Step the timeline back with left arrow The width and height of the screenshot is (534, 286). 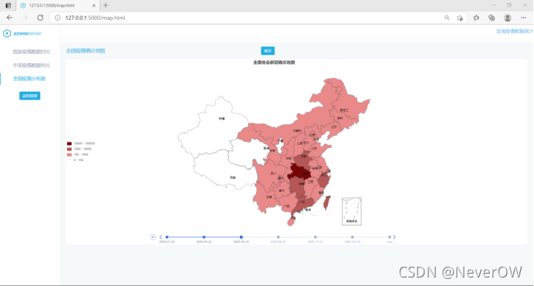[x=161, y=237]
